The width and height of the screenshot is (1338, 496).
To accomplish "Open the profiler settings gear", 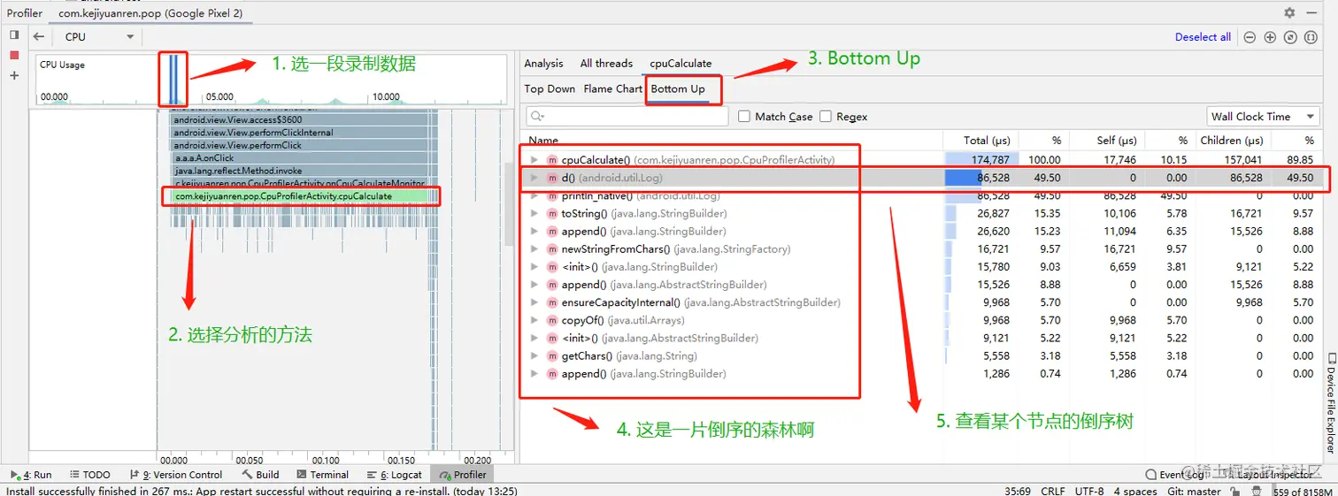I will (x=1289, y=13).
